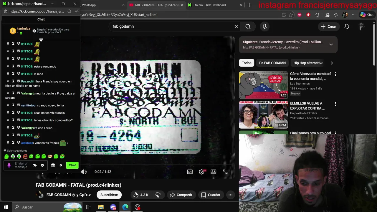This screenshot has width=377, height=212.
Task: Subscribe with the Suscribirse button
Action: click(x=109, y=195)
